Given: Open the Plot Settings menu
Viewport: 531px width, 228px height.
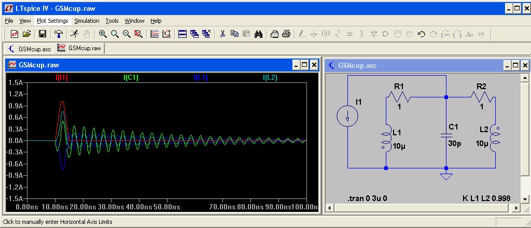Looking at the screenshot, I should pyautogui.click(x=52, y=21).
